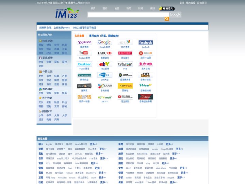Open the 恒生指數 Hang Seng logo
This screenshot has height=184, width=245.
125,97
